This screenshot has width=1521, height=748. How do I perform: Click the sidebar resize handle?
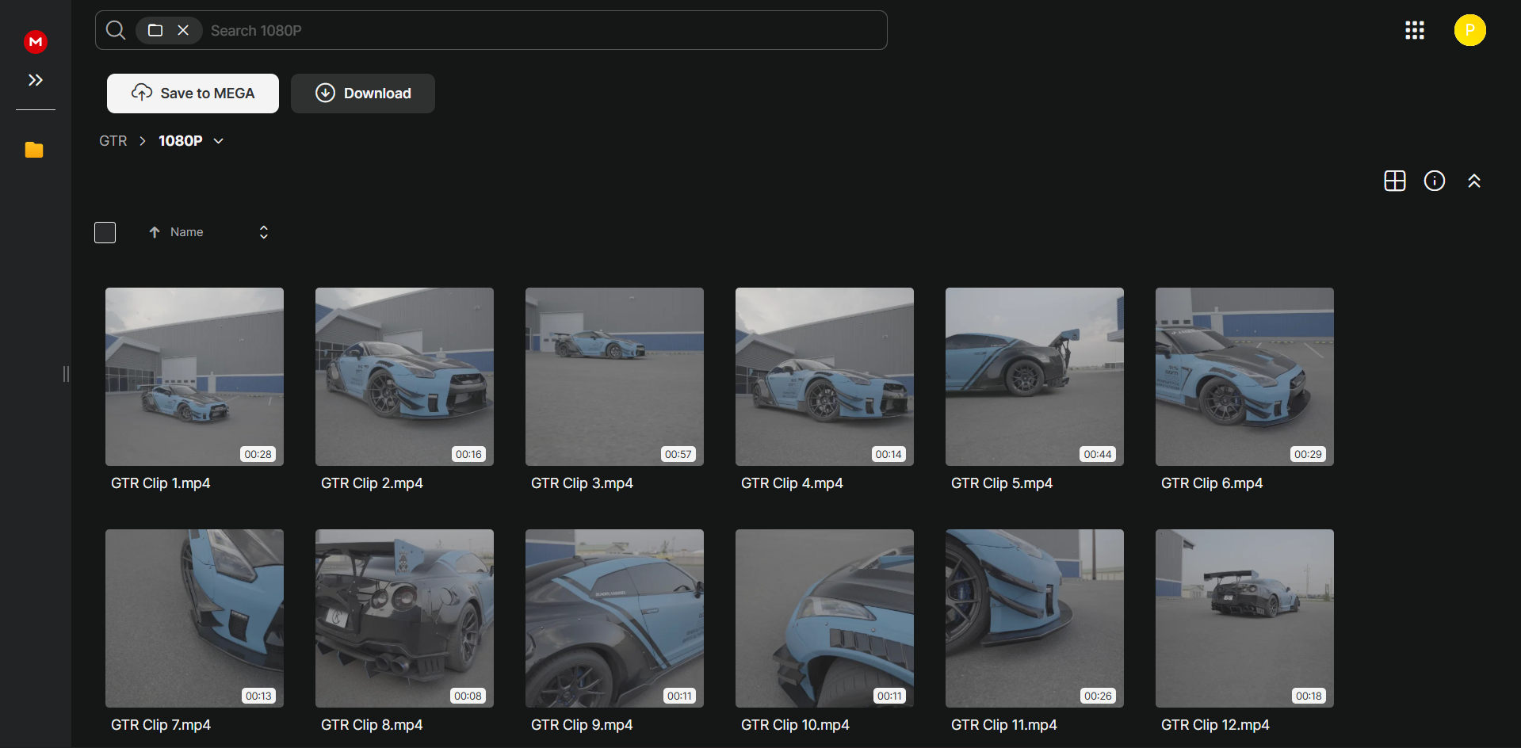66,374
